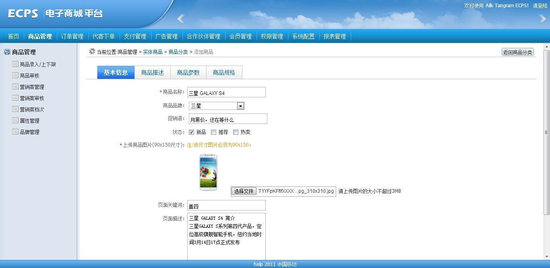This screenshot has width=550, height=268.
Task: Click the right banner arrow icon
Action: 542,19
